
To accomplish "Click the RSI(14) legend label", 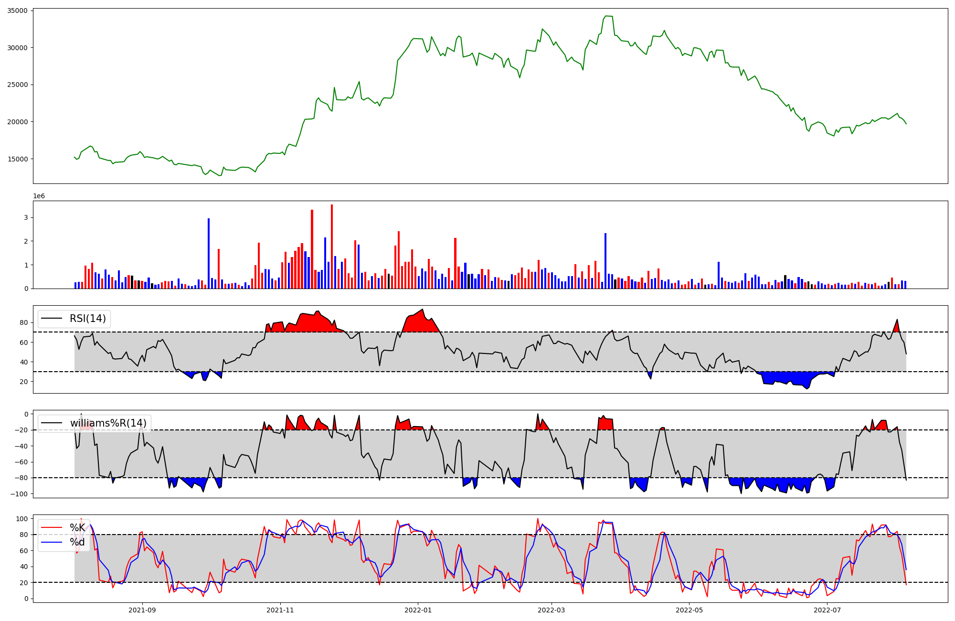I will click(88, 319).
